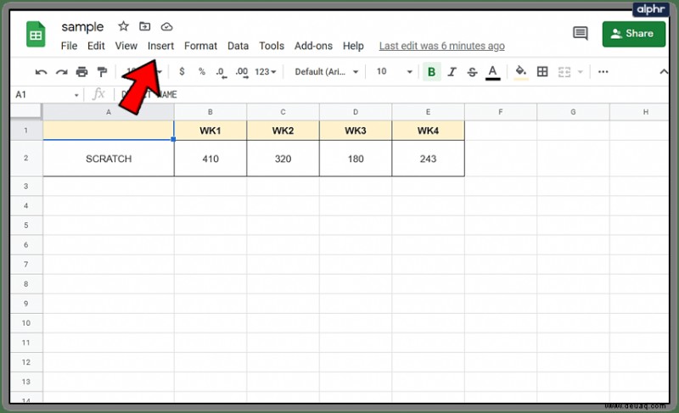Toggle italic formatting
The height and width of the screenshot is (413, 679).
[452, 72]
